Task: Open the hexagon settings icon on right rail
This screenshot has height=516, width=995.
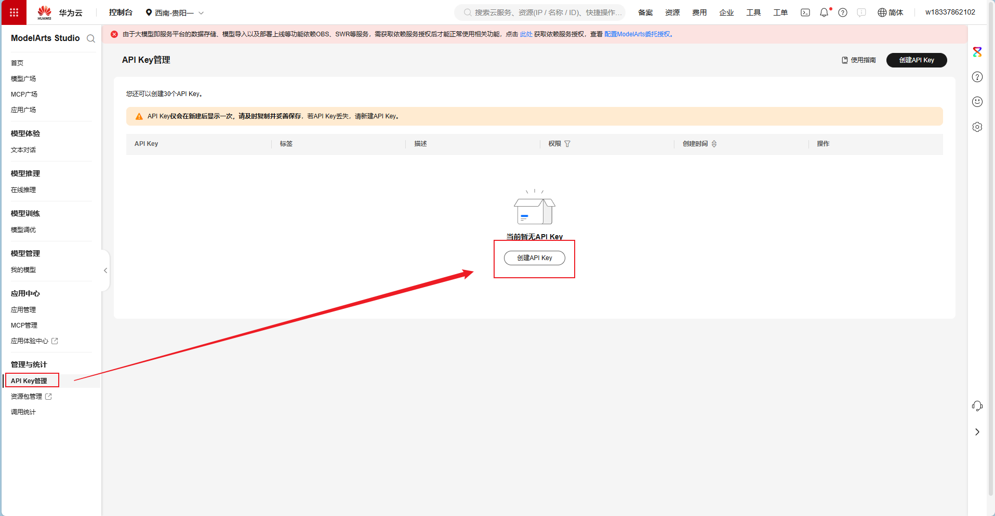Action: point(977,127)
